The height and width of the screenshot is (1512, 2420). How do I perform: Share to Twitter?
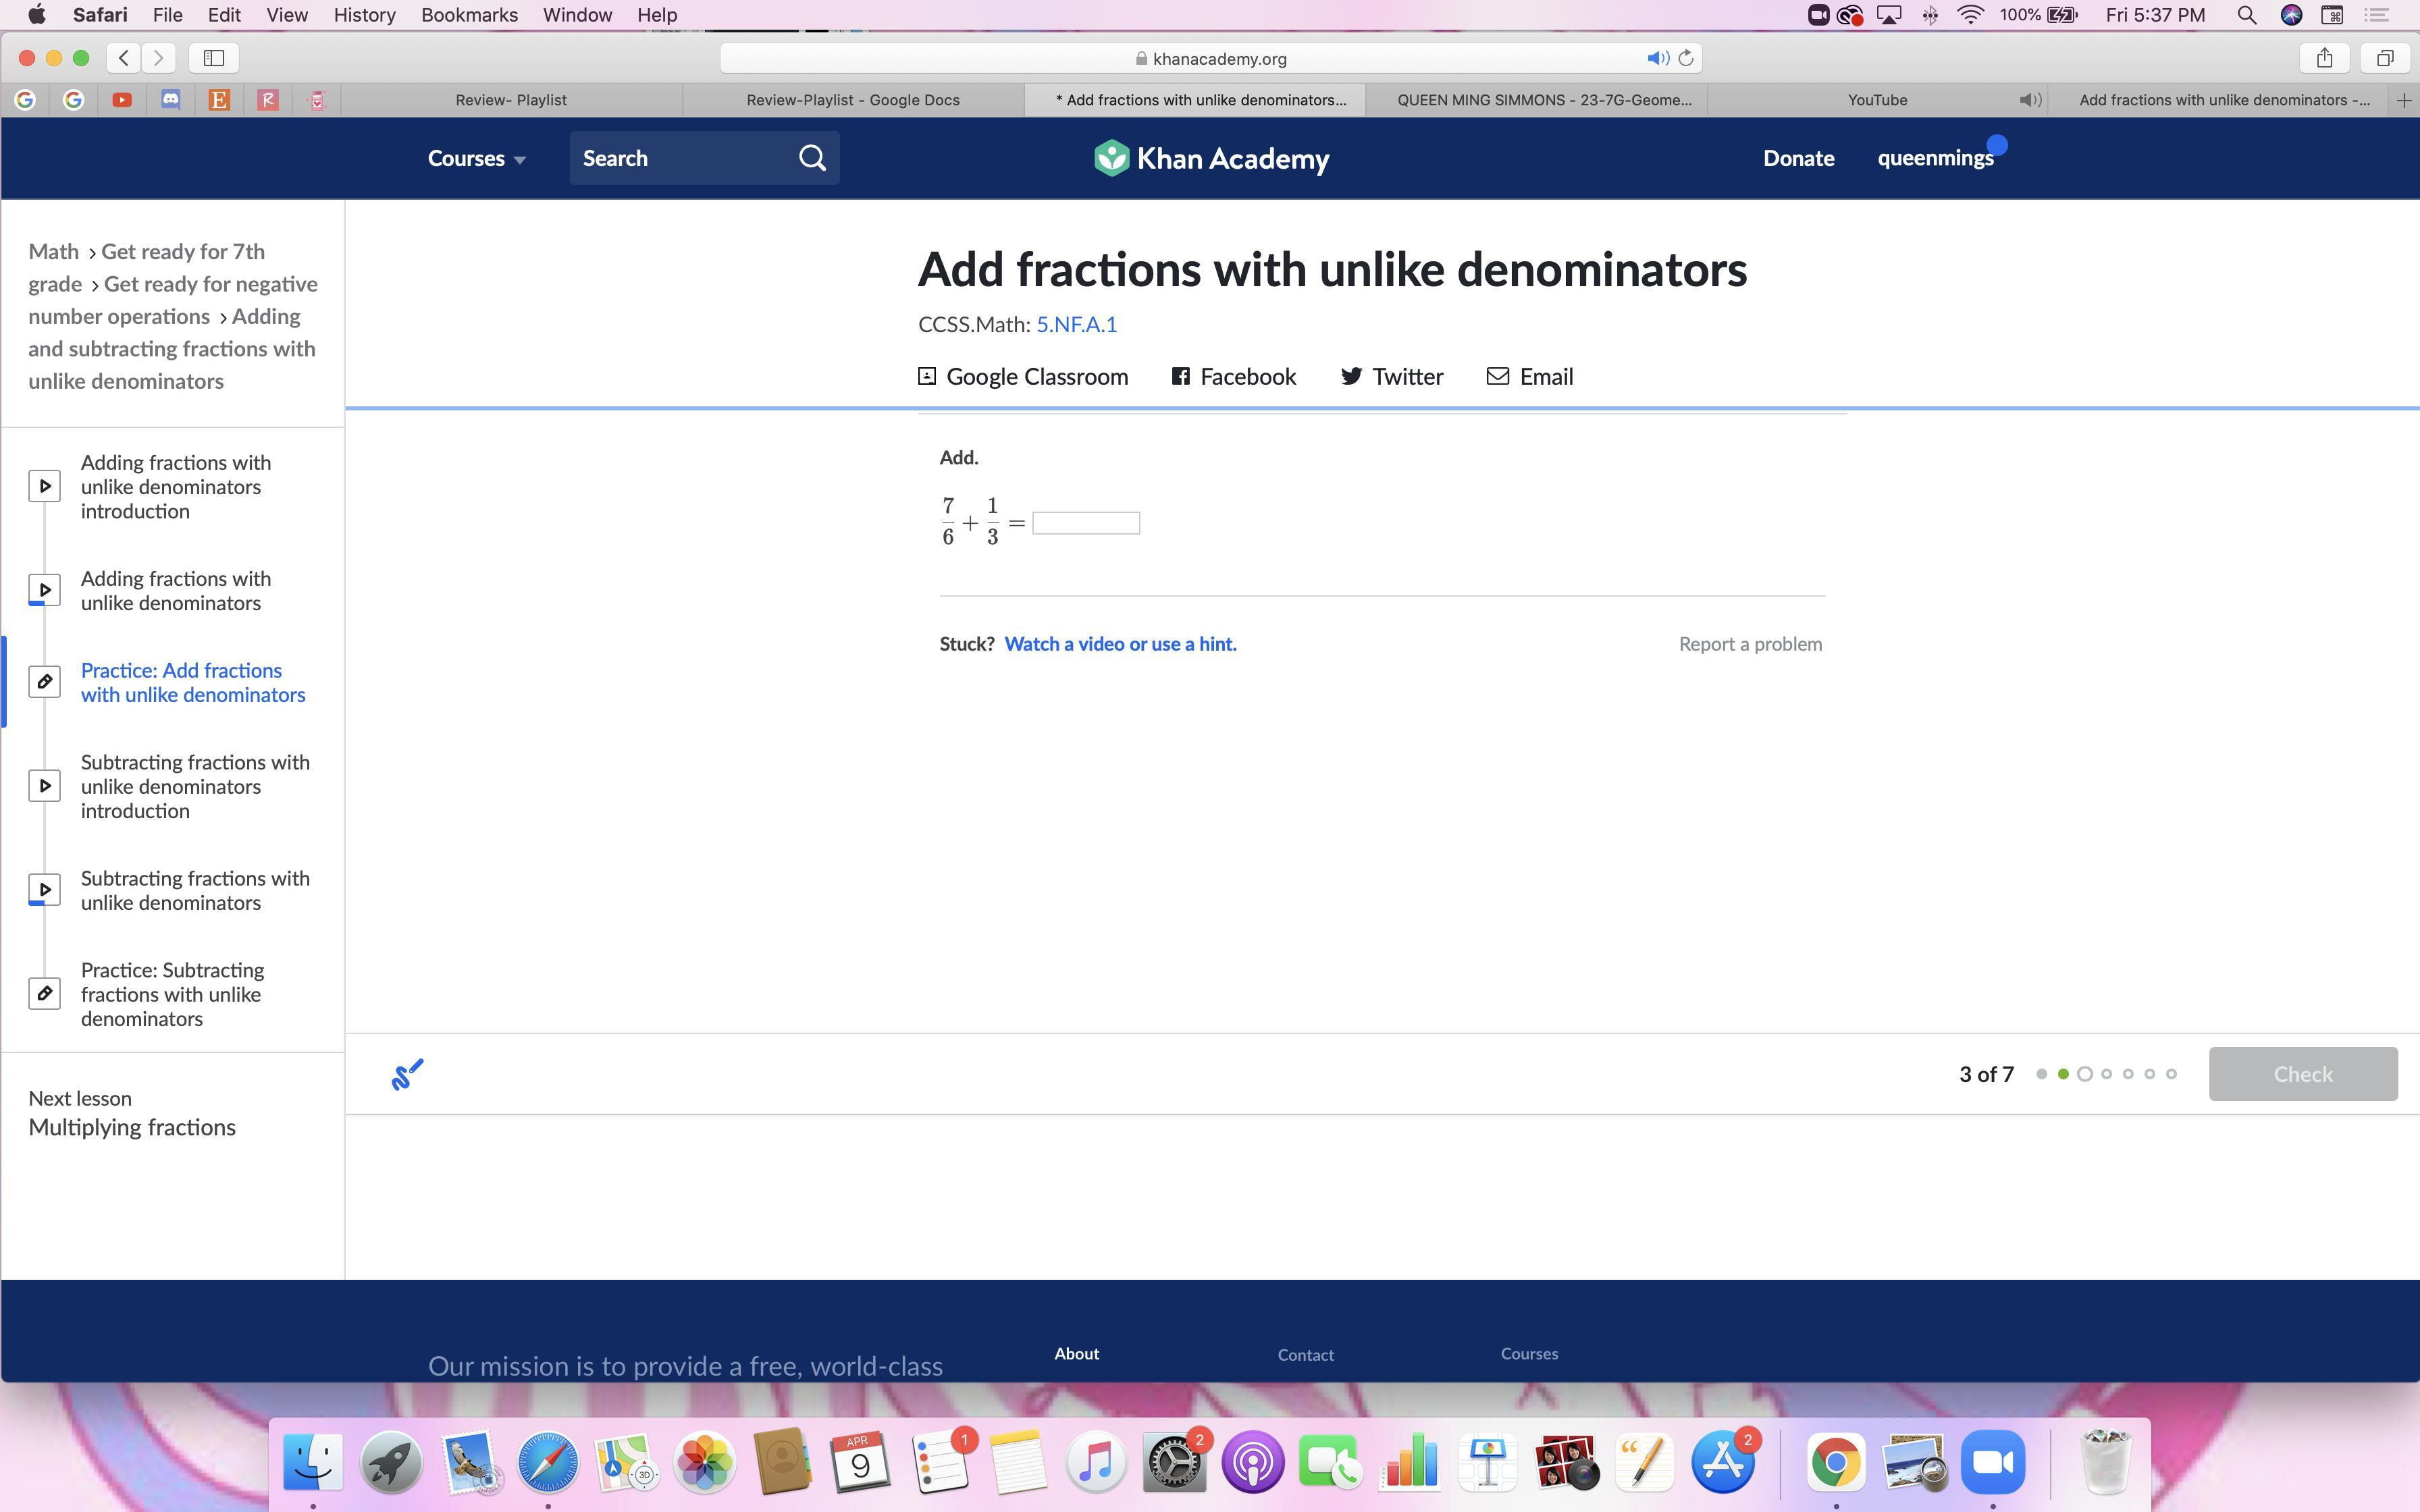pyautogui.click(x=1392, y=377)
